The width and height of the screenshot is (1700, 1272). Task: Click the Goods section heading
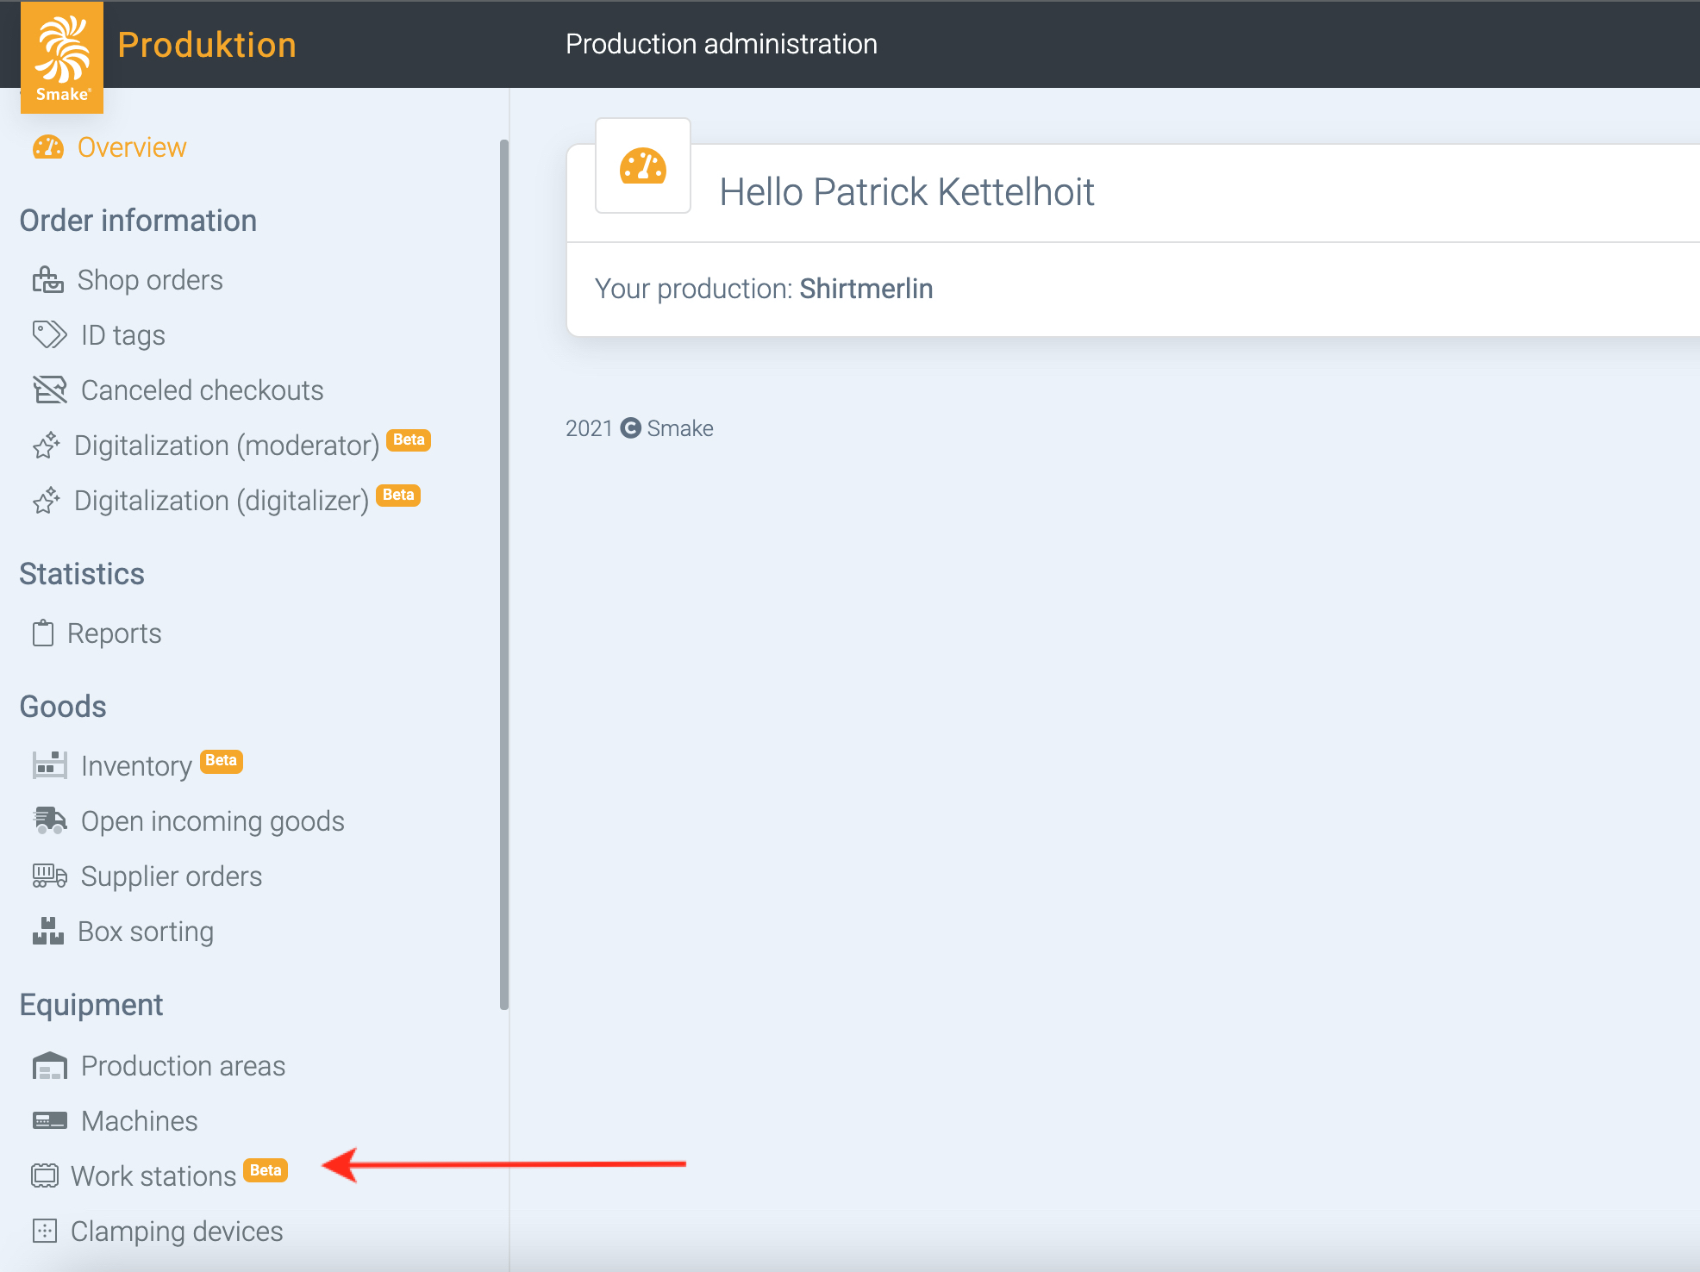pyautogui.click(x=63, y=707)
